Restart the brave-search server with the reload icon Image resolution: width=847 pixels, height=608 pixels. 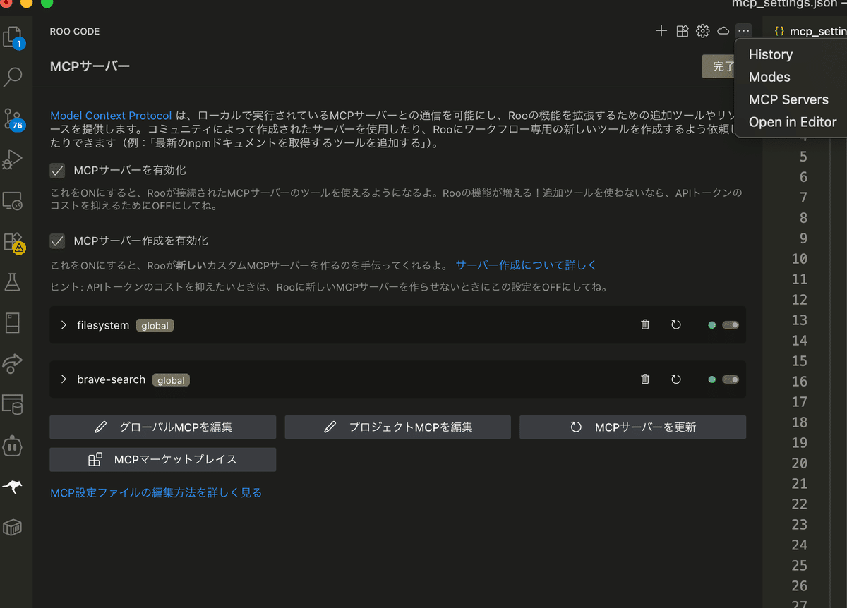point(675,379)
